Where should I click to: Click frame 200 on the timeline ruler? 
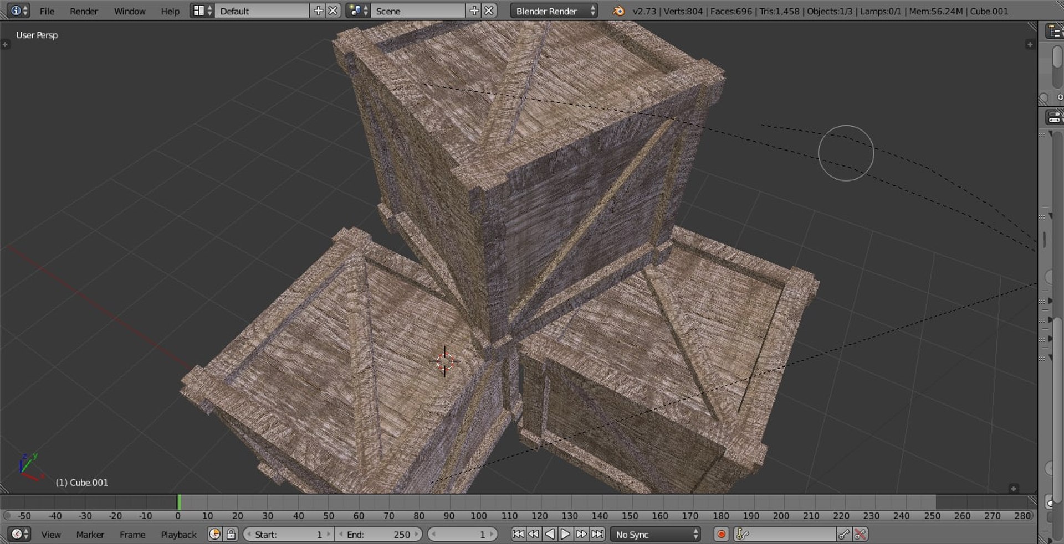[781, 516]
